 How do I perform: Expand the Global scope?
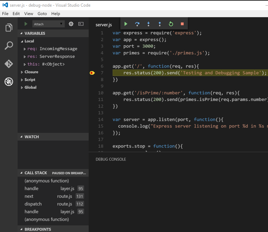(22, 88)
